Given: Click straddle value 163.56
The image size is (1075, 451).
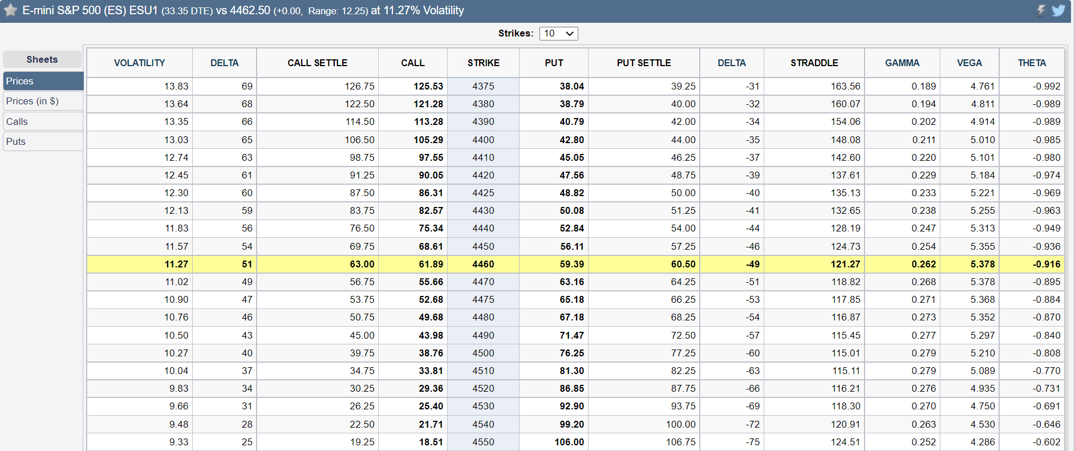Looking at the screenshot, I should [845, 86].
